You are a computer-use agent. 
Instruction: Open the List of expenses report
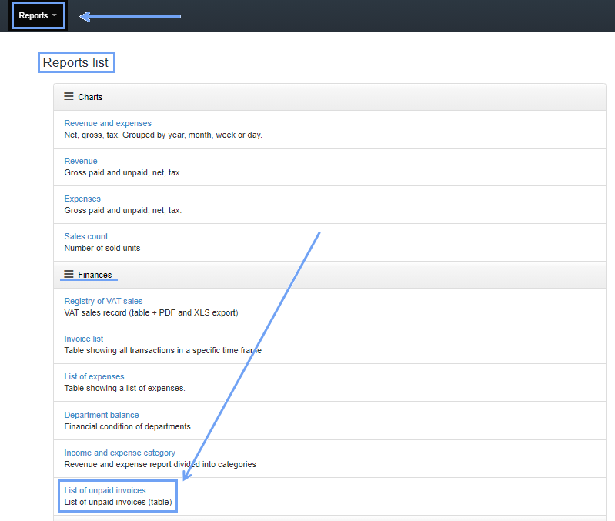point(94,376)
